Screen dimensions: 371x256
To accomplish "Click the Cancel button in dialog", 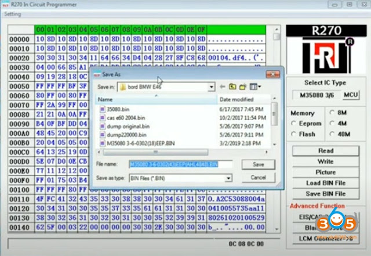I will pos(259,178).
